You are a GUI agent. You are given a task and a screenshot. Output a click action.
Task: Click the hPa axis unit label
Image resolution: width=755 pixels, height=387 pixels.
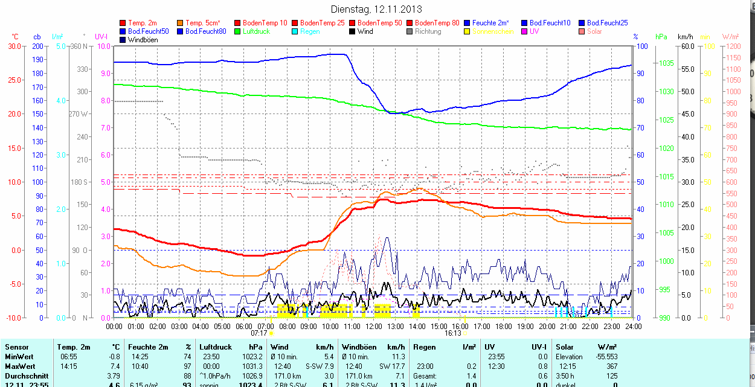(x=663, y=37)
